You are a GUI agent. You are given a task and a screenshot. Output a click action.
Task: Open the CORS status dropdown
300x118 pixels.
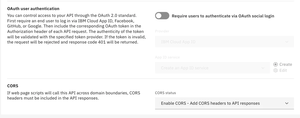tap(224, 103)
